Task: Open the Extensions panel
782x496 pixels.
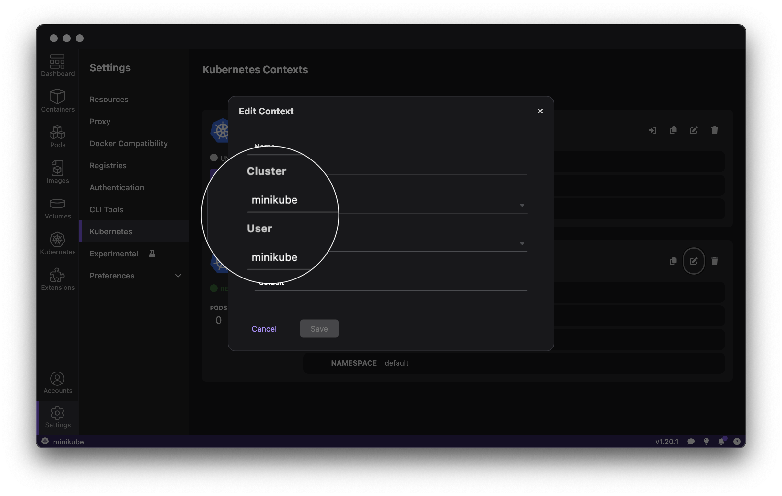Action: pyautogui.click(x=57, y=279)
